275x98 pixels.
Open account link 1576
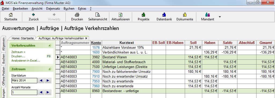[x=96, y=47]
